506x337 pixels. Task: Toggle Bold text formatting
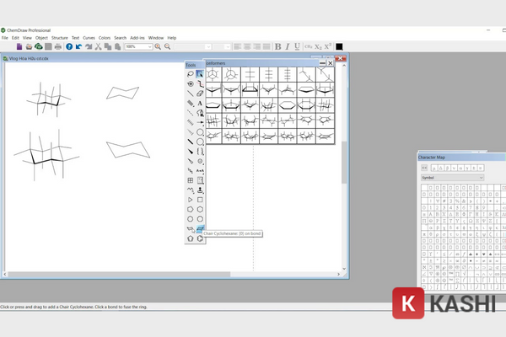point(277,47)
